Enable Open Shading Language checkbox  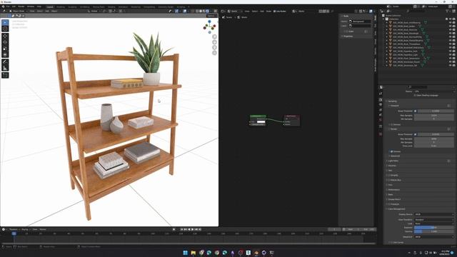[x=415, y=95]
